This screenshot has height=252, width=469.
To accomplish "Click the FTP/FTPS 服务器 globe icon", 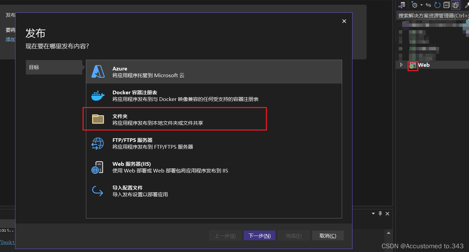I will click(x=98, y=143).
